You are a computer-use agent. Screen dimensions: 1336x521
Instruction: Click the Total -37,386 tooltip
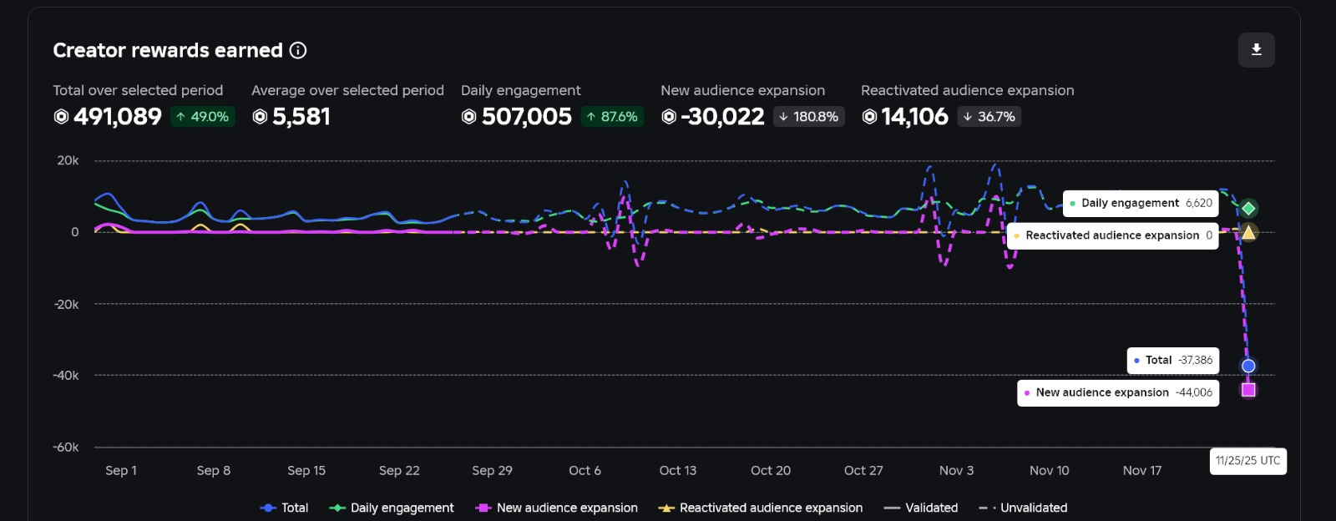click(1172, 361)
